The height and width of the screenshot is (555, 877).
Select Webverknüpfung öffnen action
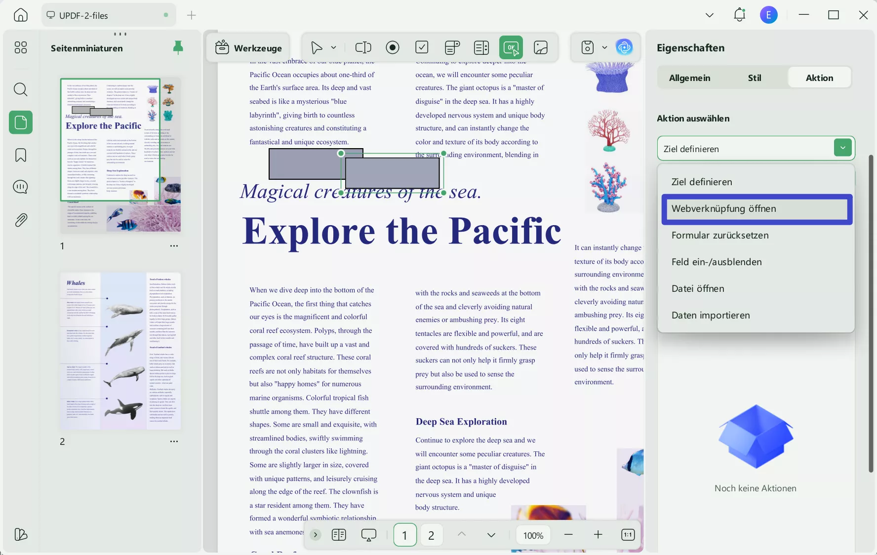(x=757, y=209)
